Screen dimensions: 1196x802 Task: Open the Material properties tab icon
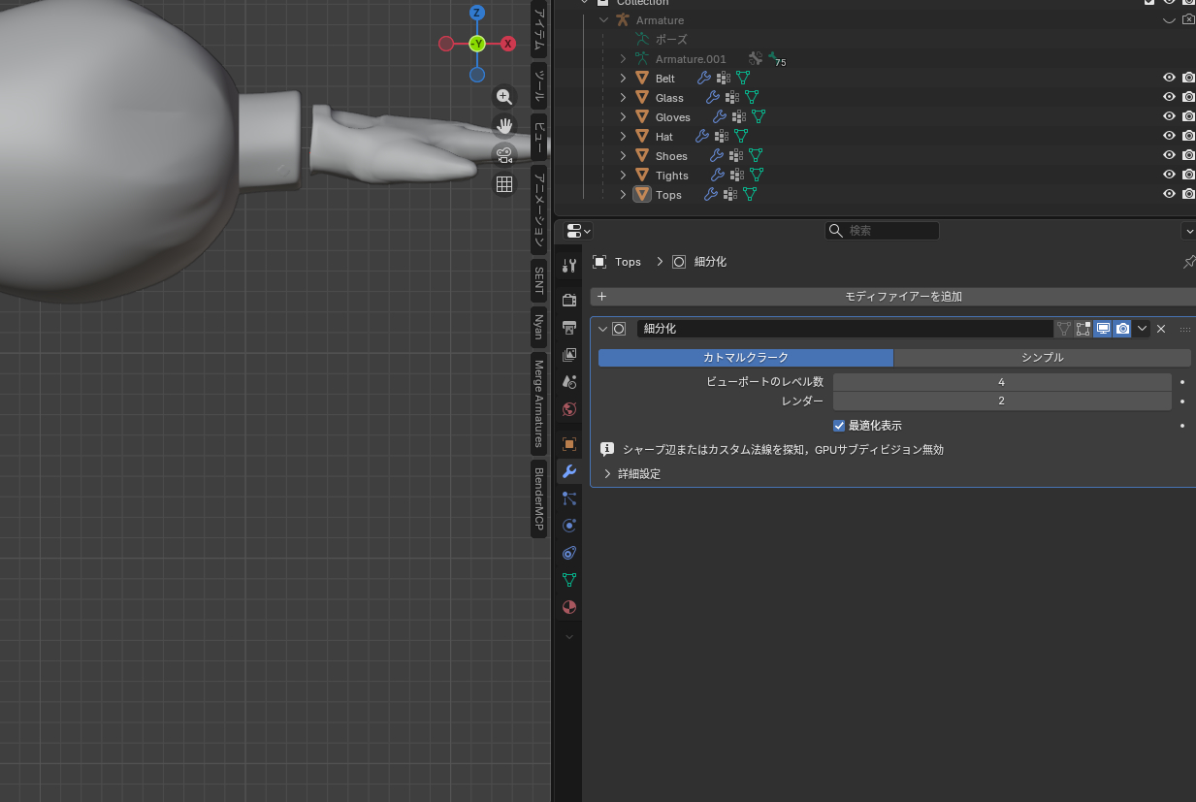pos(569,607)
